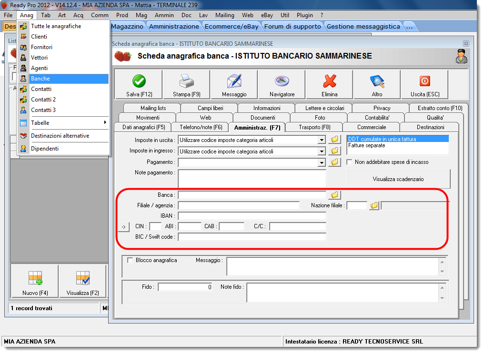Open folder lookup beside Imposte in uscita
The width and height of the screenshot is (484, 354).
point(334,140)
